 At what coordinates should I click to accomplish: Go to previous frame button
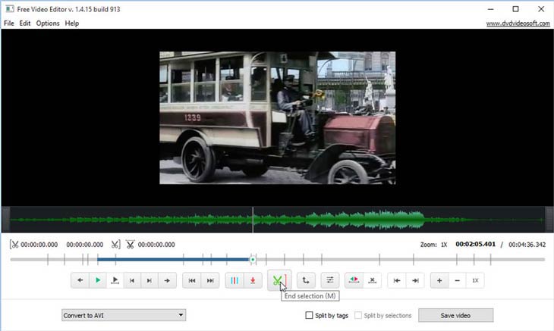click(x=132, y=280)
